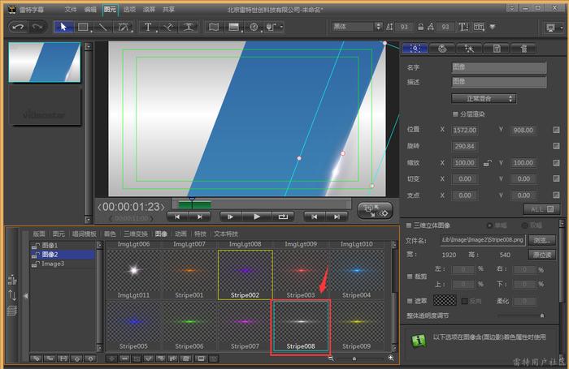
Task: Open the color palette properties tab icon
Action: click(442, 49)
